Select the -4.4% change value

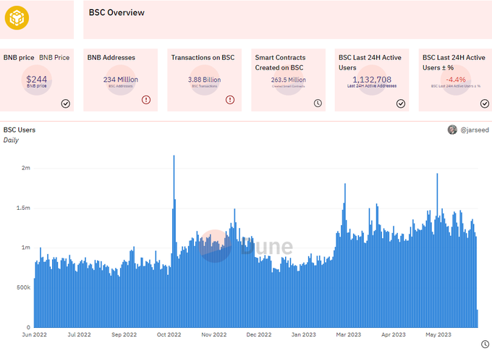click(x=456, y=80)
